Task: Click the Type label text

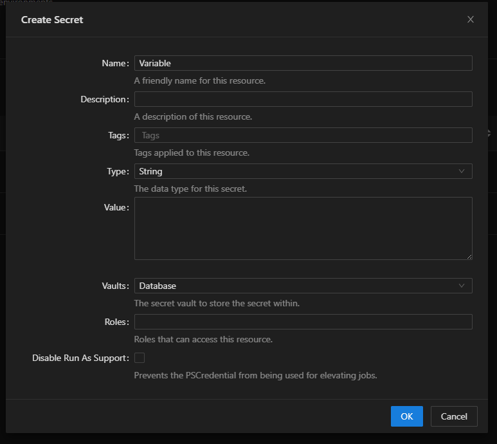Action: [x=117, y=171]
